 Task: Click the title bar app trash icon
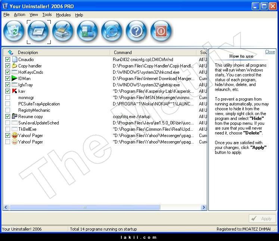point(5,6)
